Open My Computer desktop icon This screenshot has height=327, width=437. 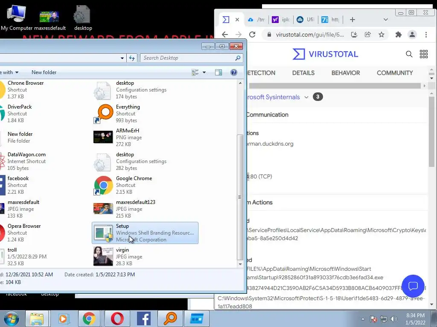point(16,17)
